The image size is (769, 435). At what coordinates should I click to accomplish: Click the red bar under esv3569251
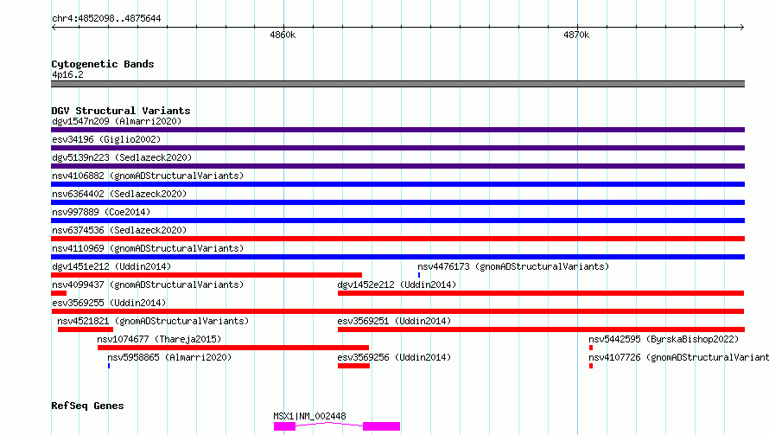541,329
